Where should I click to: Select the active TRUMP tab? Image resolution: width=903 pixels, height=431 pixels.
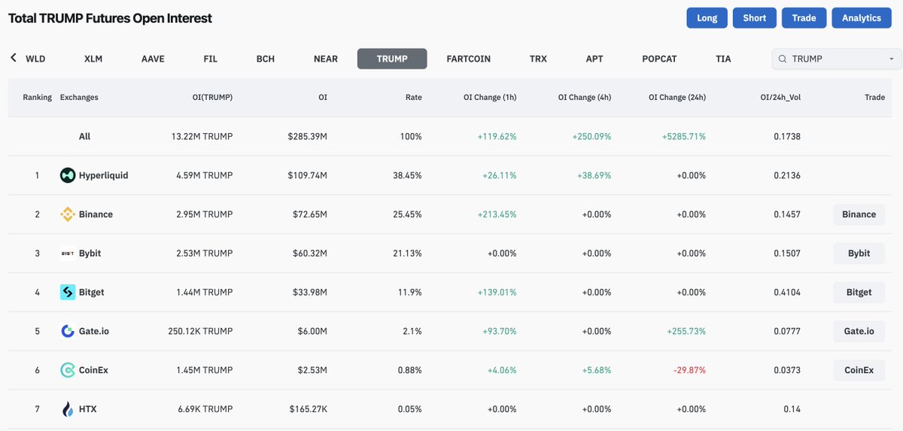(392, 59)
